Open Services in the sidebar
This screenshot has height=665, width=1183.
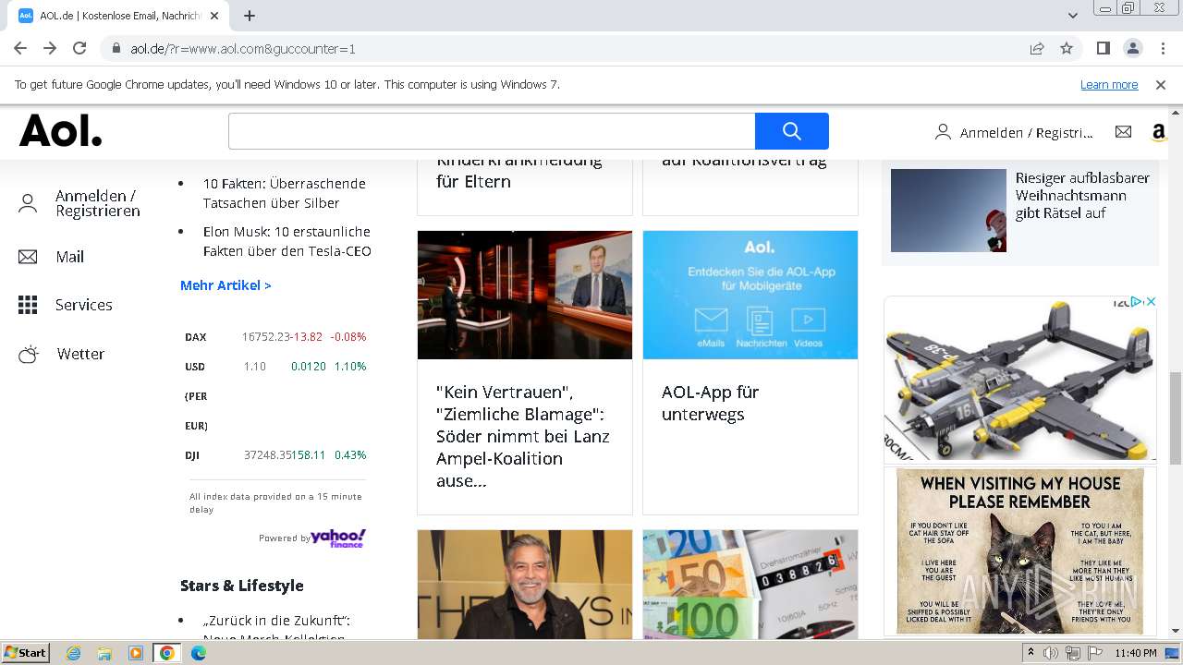click(84, 305)
